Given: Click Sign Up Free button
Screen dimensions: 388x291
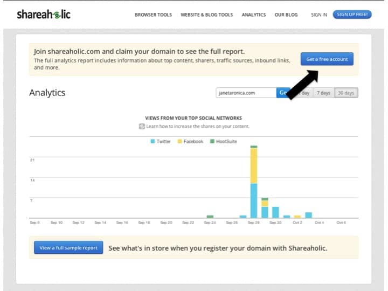Looking at the screenshot, I should [352, 15].
